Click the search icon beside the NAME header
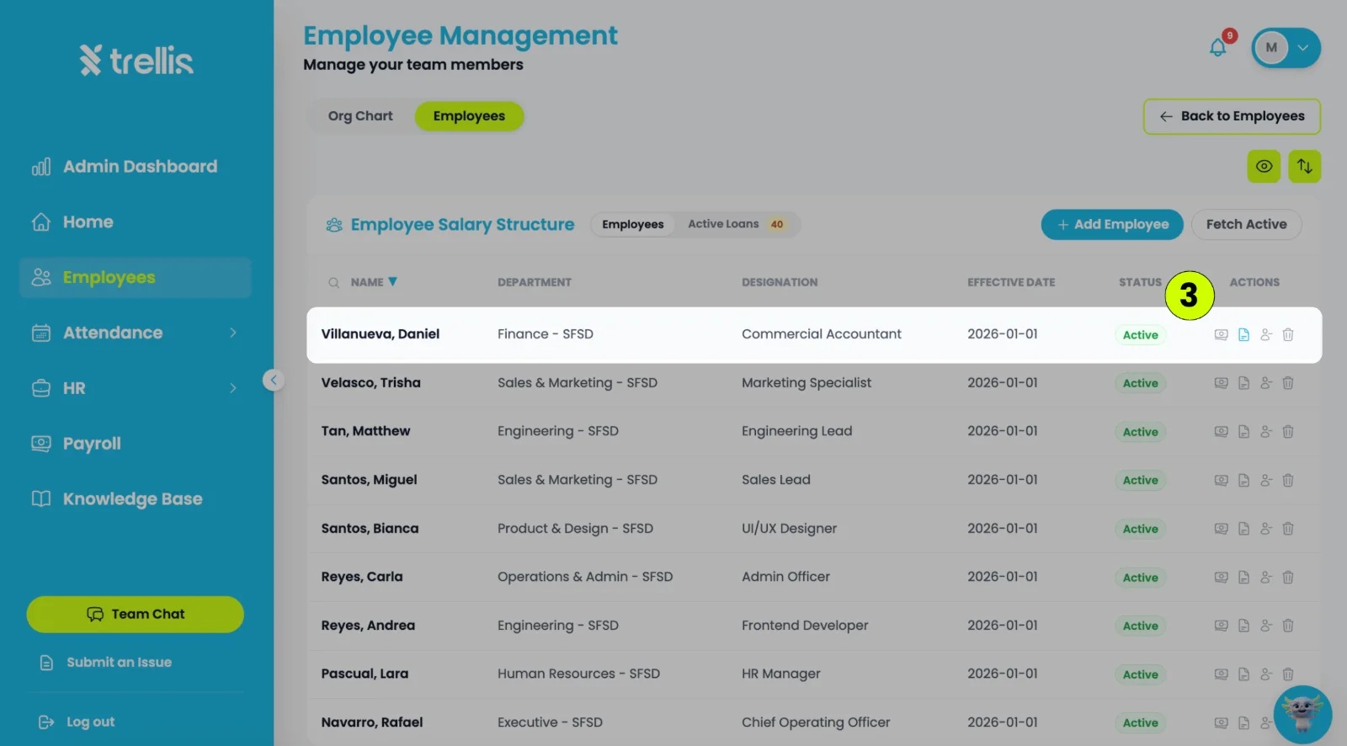Screen dimensions: 1347x746 click(x=334, y=283)
